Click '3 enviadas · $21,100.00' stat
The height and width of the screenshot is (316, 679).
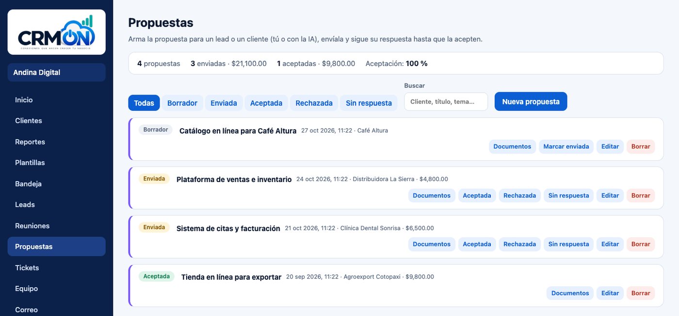pos(228,64)
